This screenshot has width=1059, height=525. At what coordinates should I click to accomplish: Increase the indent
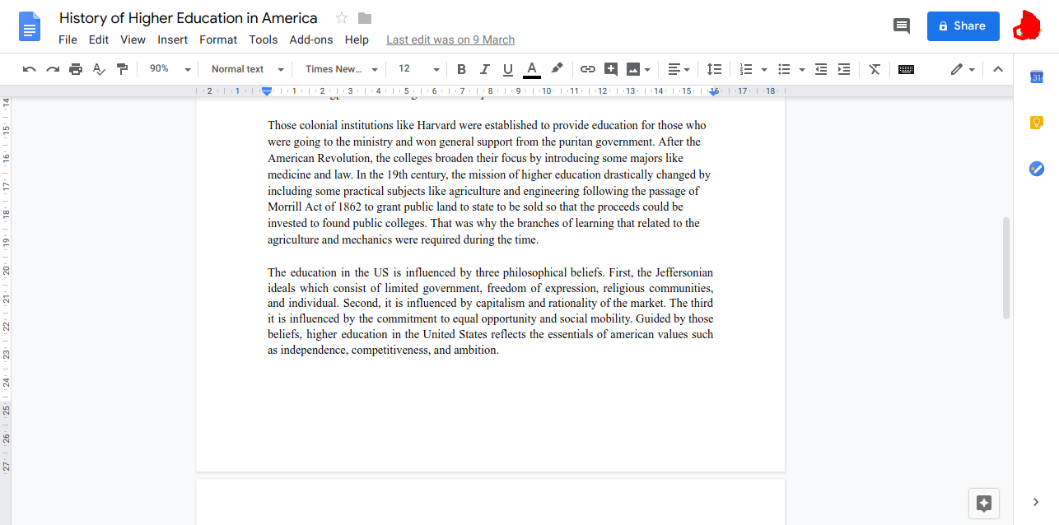844,69
